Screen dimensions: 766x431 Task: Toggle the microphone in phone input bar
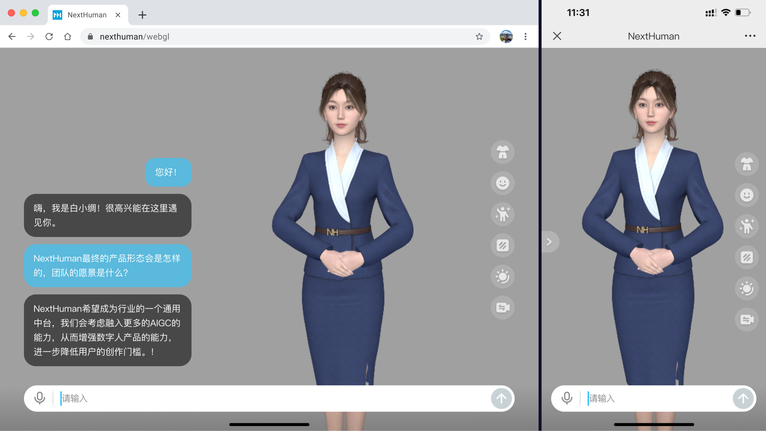click(x=567, y=398)
